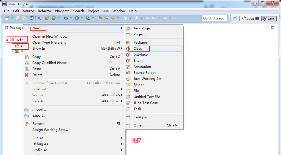This screenshot has width=281, height=155.
Task: Open the Search dropdown arrow
Action: coord(118,18)
